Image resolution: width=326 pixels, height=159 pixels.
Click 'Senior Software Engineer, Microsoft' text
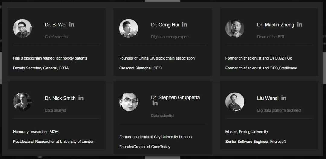tap(256, 142)
